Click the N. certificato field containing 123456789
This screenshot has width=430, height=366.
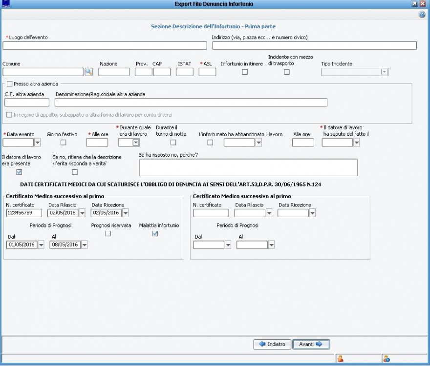tap(24, 213)
